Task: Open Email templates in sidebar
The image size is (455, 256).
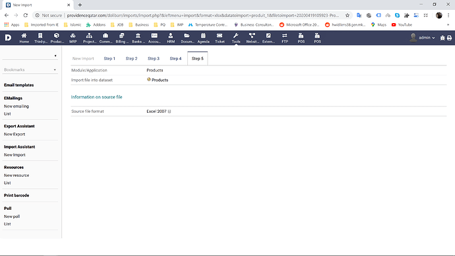Action: (x=19, y=85)
